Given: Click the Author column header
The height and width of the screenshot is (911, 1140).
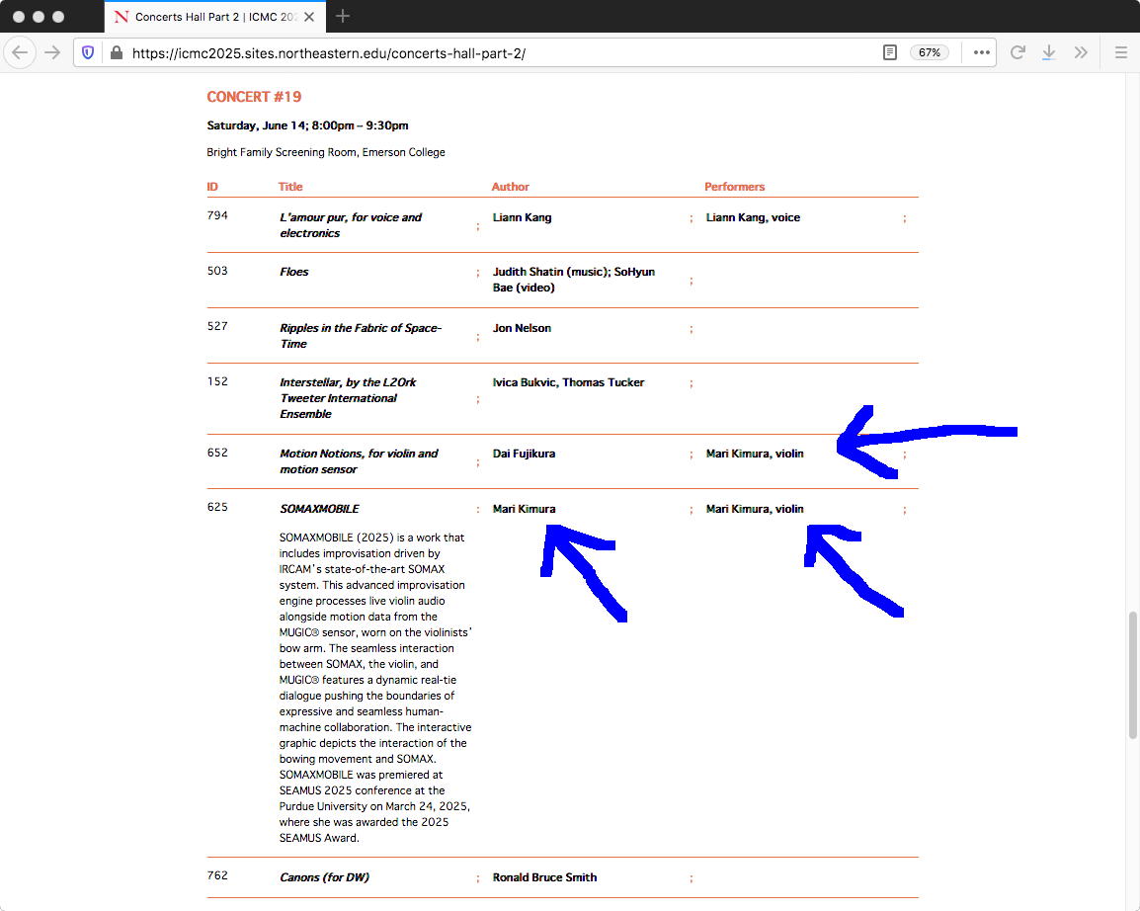Looking at the screenshot, I should (511, 187).
